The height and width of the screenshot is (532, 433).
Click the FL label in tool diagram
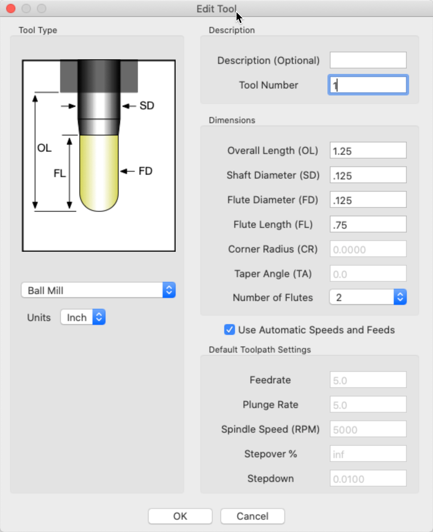tap(60, 173)
